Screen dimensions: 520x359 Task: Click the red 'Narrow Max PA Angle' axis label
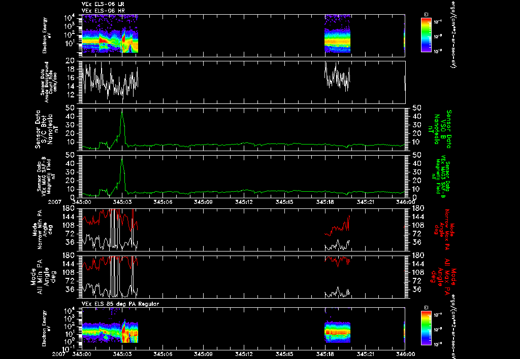point(444,230)
